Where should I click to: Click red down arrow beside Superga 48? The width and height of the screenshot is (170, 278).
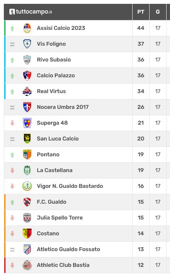12,123
